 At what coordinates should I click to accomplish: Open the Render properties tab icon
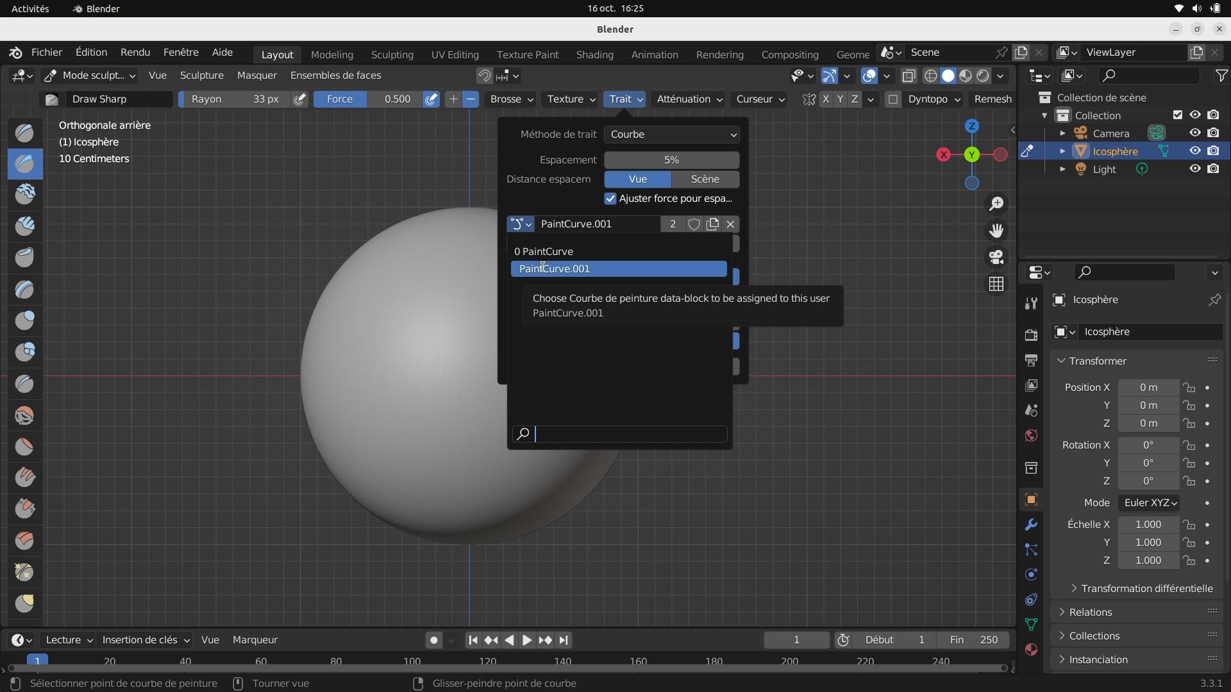pos(1031,334)
